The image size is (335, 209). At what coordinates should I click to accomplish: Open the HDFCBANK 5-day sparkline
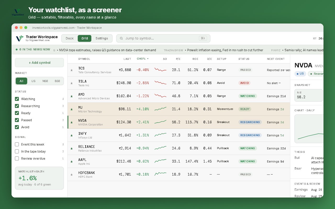click(160, 174)
